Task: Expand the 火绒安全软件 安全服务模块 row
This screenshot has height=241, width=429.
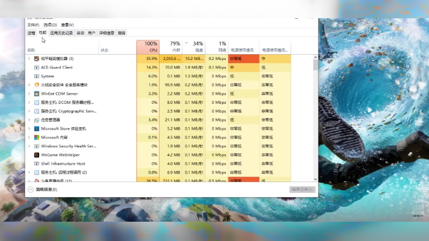Action: (x=29, y=85)
